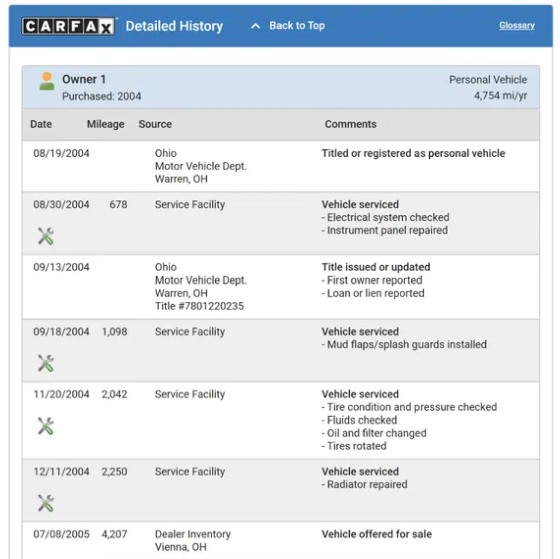Click the Personal Vehicle label

(x=488, y=80)
